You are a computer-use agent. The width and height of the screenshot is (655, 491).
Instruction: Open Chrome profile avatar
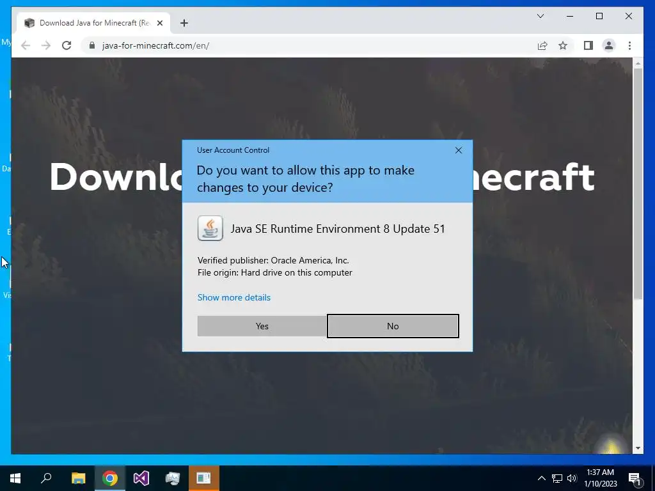(x=609, y=45)
